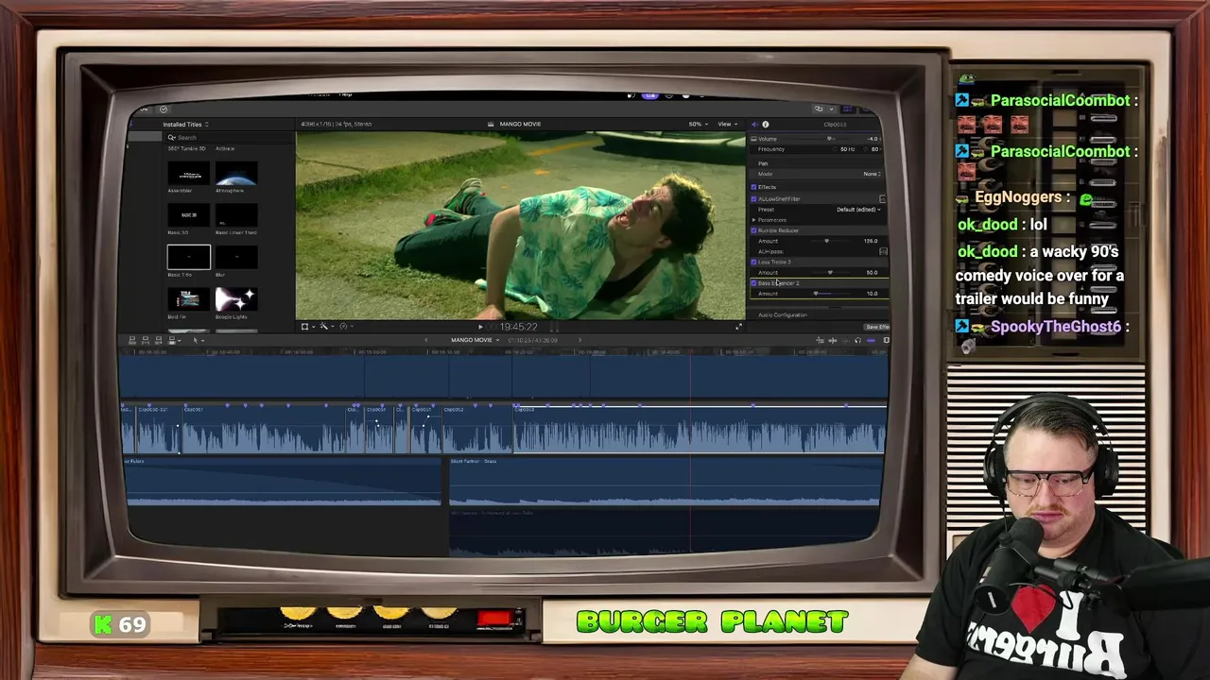
Task: Open the Preset Default (edited) dropdown
Action: tap(858, 210)
